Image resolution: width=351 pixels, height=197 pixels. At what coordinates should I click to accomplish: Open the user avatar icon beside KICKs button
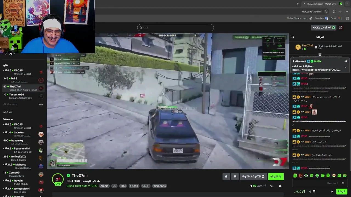[x=341, y=28]
